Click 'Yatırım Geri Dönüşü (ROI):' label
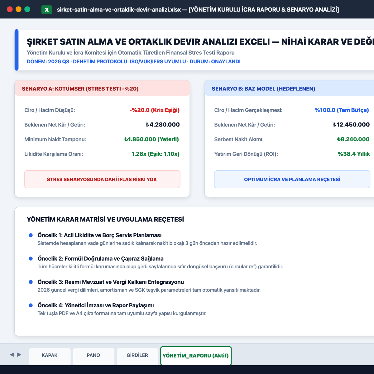Screen dimensions: 374x374 [246, 154]
